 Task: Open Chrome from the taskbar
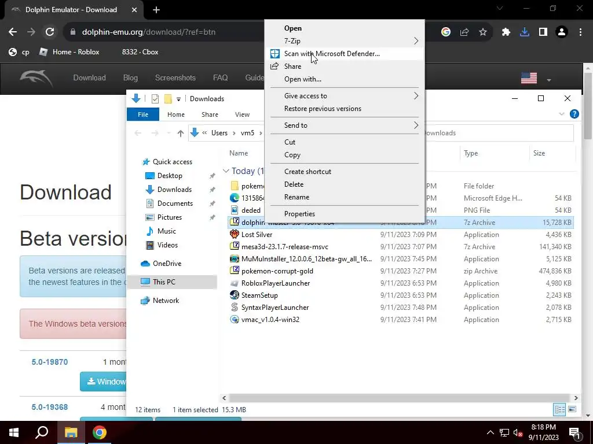coord(100,432)
